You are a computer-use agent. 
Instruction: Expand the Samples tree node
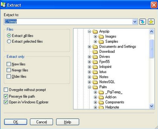pyautogui.click(x=95, y=42)
